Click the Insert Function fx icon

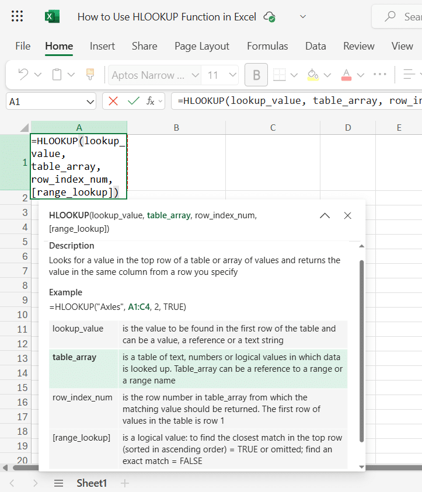pyautogui.click(x=151, y=101)
